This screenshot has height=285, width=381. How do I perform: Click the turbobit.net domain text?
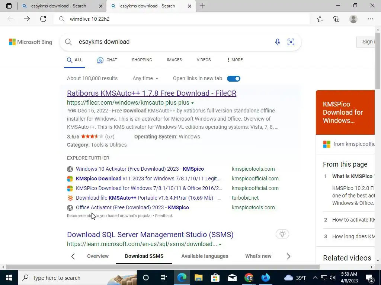point(245,198)
